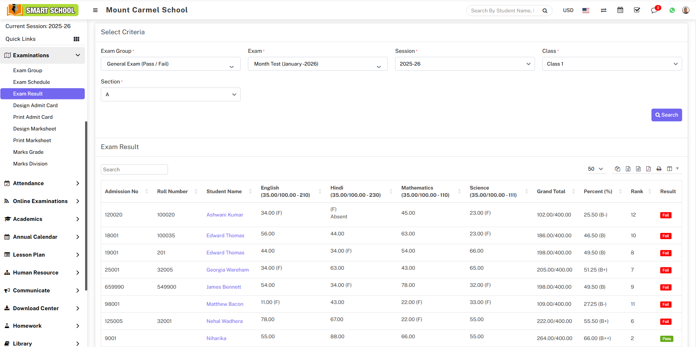The image size is (696, 347).
Task: Open student Georgia Wareham's profile link
Action: pos(227,270)
